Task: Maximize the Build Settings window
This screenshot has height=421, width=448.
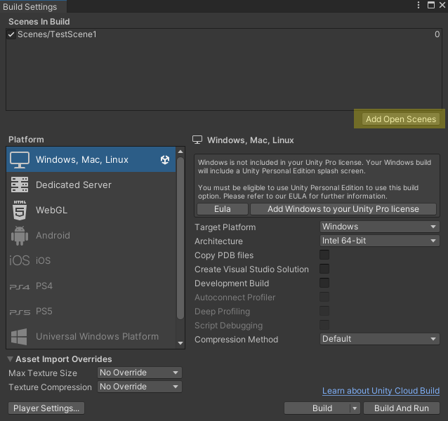Action: (x=431, y=5)
